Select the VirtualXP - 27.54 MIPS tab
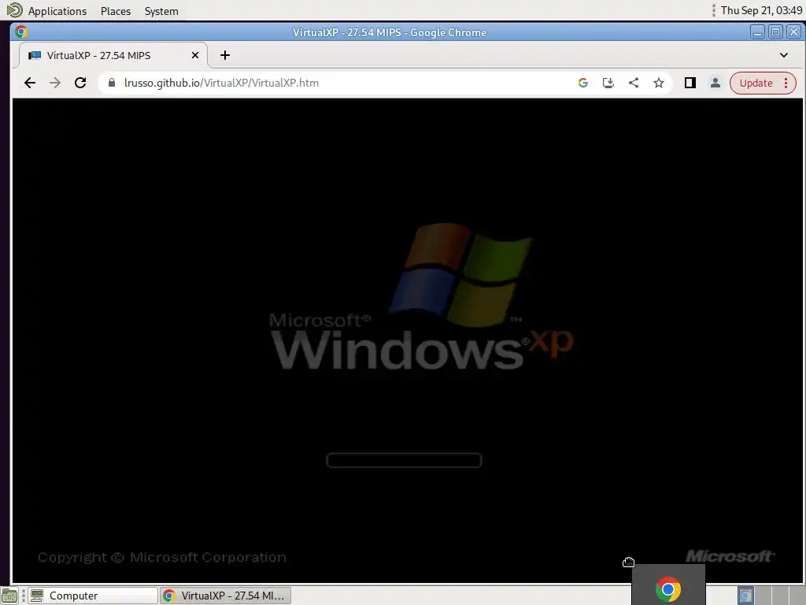 113,55
